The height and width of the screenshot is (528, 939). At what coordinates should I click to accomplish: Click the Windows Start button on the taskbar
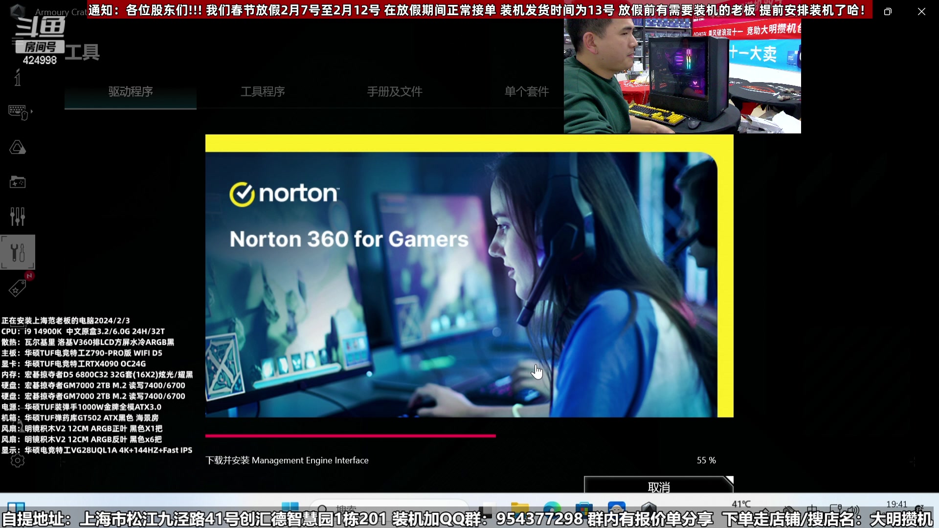tap(290, 507)
